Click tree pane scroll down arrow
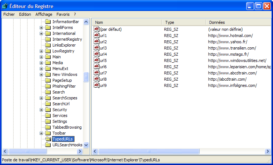 (86, 145)
